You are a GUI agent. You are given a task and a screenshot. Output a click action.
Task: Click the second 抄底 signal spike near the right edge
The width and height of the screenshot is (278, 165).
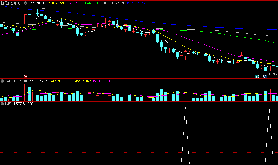(269, 135)
